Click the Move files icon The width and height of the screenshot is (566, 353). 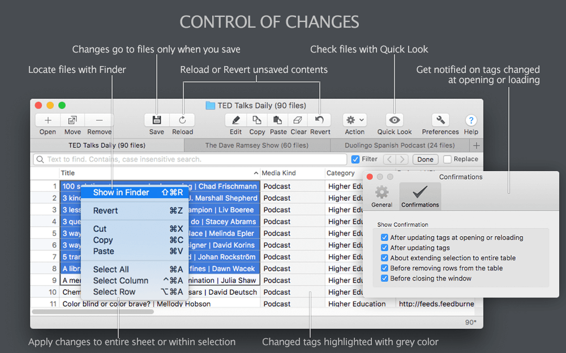click(x=72, y=120)
